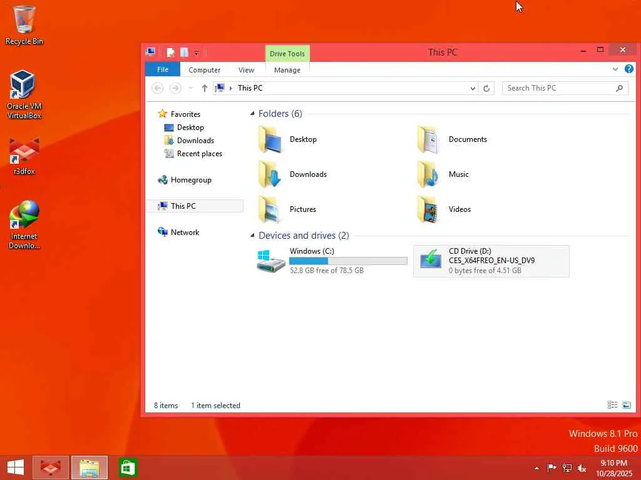Switch to Large icons view in status bar

pyautogui.click(x=627, y=405)
